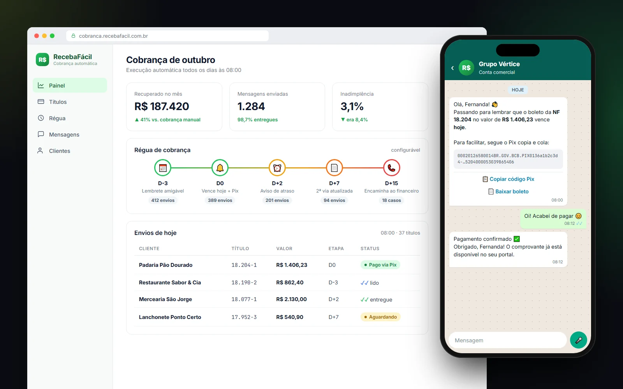623x389 pixels.
Task: Tap the Mensagem input field
Action: (508, 340)
